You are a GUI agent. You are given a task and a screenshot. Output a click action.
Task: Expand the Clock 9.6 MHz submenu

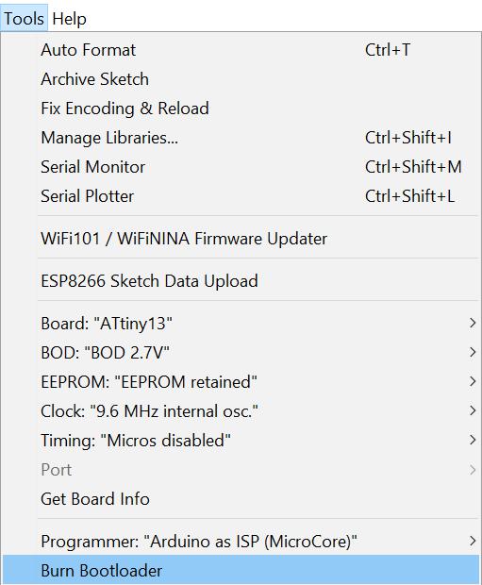point(241,410)
